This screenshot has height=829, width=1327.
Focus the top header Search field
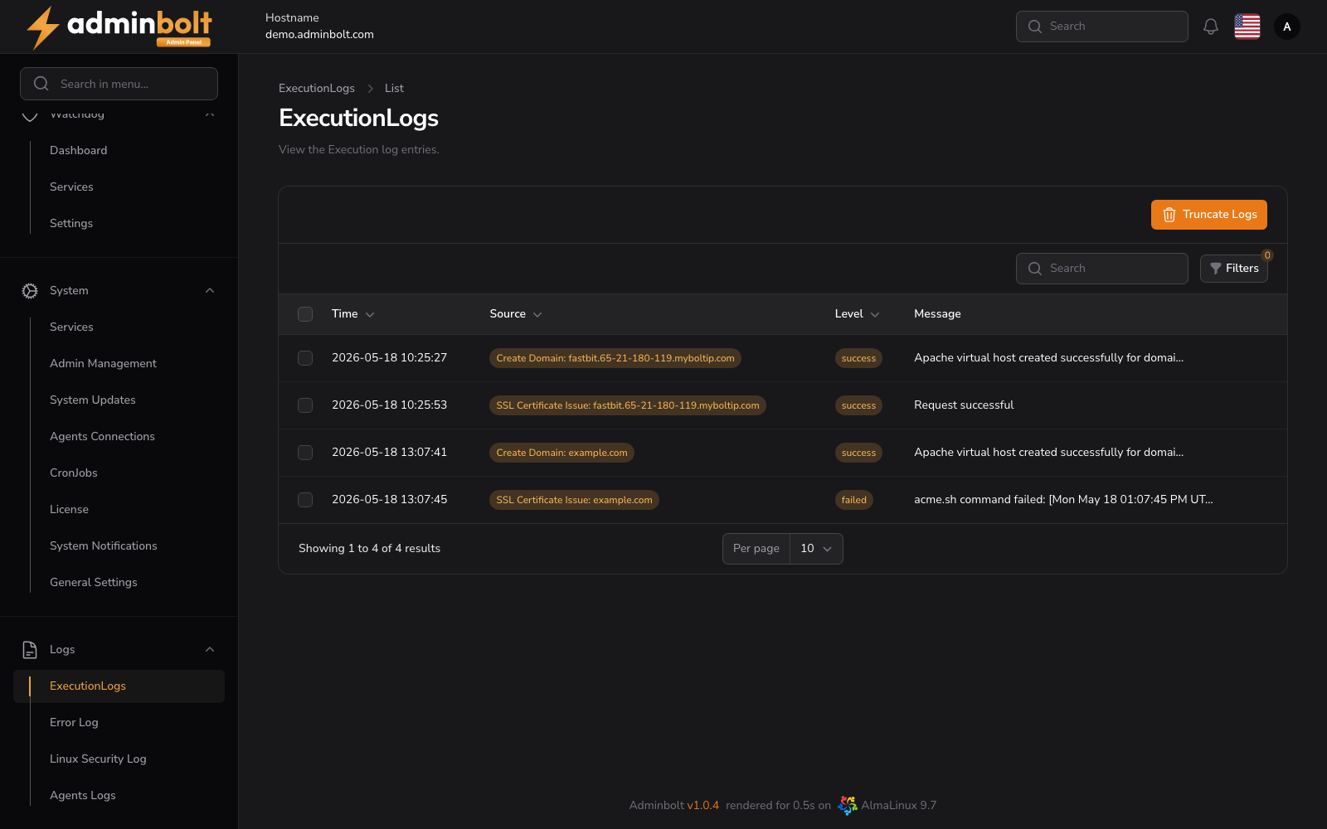coord(1102,27)
